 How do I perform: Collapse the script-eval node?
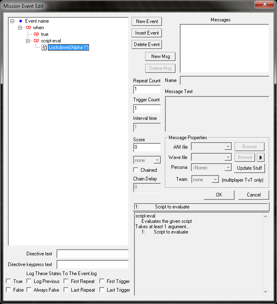click(28, 41)
